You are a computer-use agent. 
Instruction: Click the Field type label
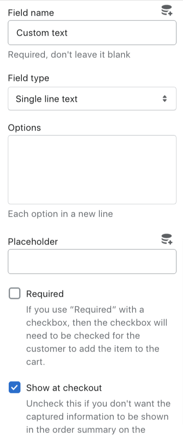[28, 78]
